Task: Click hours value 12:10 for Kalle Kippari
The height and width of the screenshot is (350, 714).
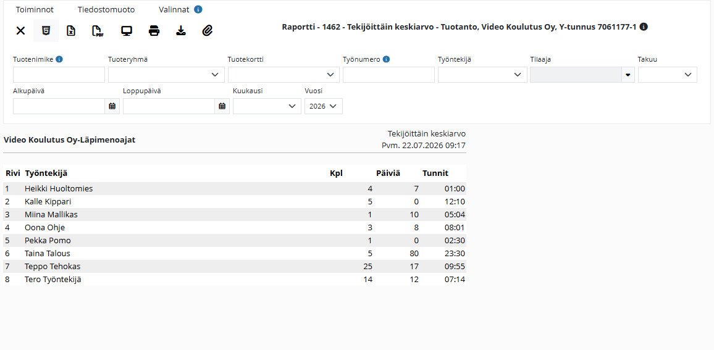Action: pos(455,202)
